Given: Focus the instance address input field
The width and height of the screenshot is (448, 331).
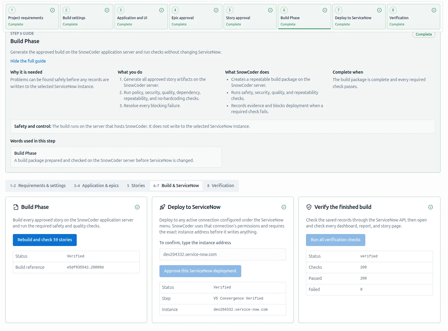Looking at the screenshot, I should click(x=223, y=254).
